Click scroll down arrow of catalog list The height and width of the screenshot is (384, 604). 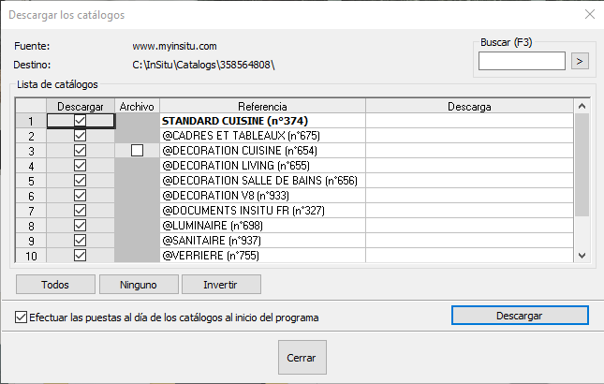coord(582,256)
